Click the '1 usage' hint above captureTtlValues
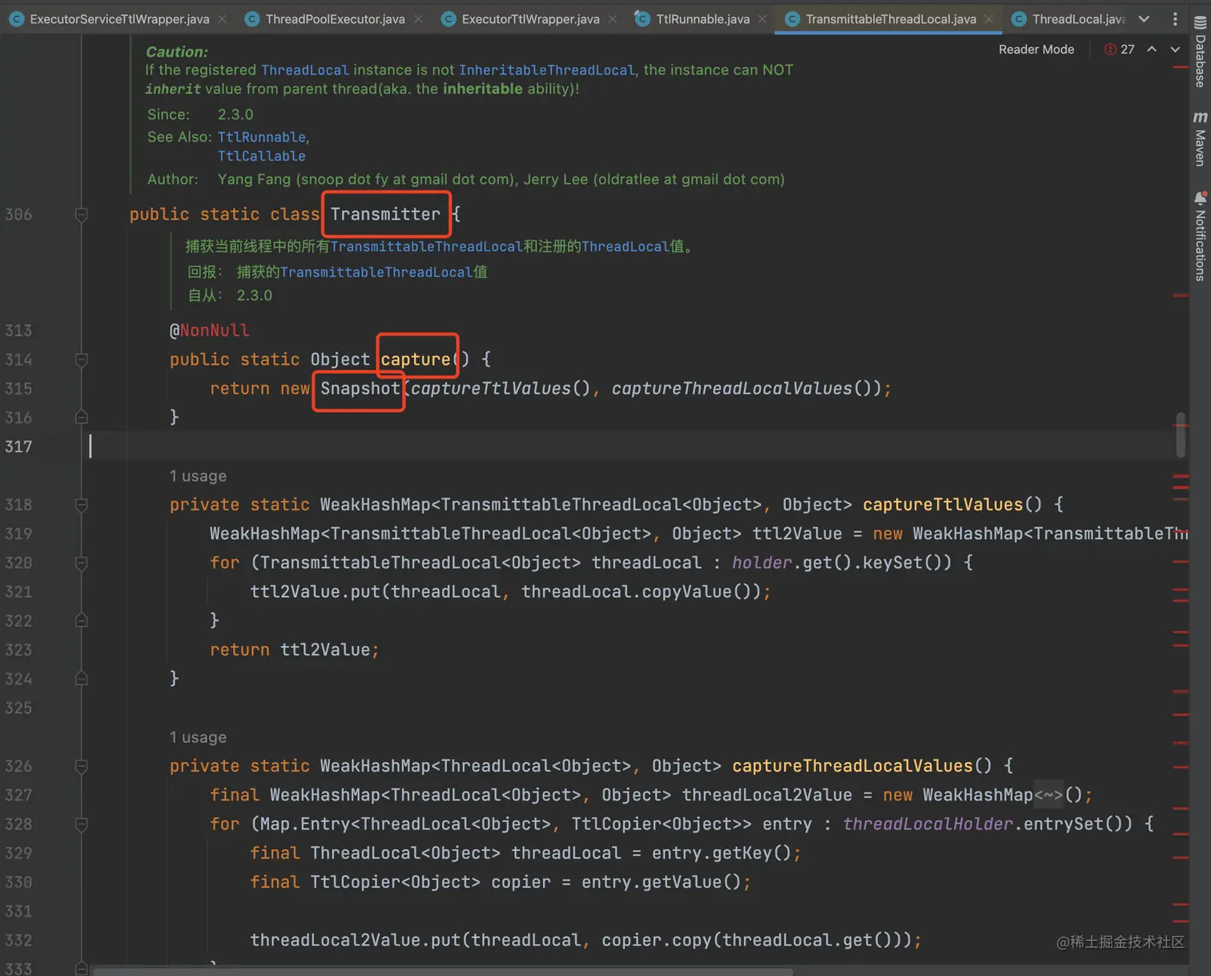This screenshot has width=1211, height=976. click(x=198, y=476)
